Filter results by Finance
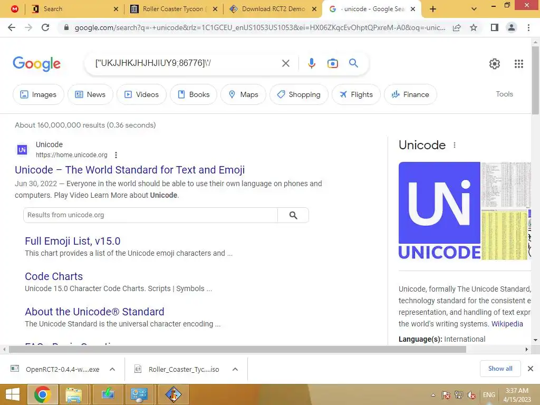This screenshot has height=405, width=540. coord(410,94)
